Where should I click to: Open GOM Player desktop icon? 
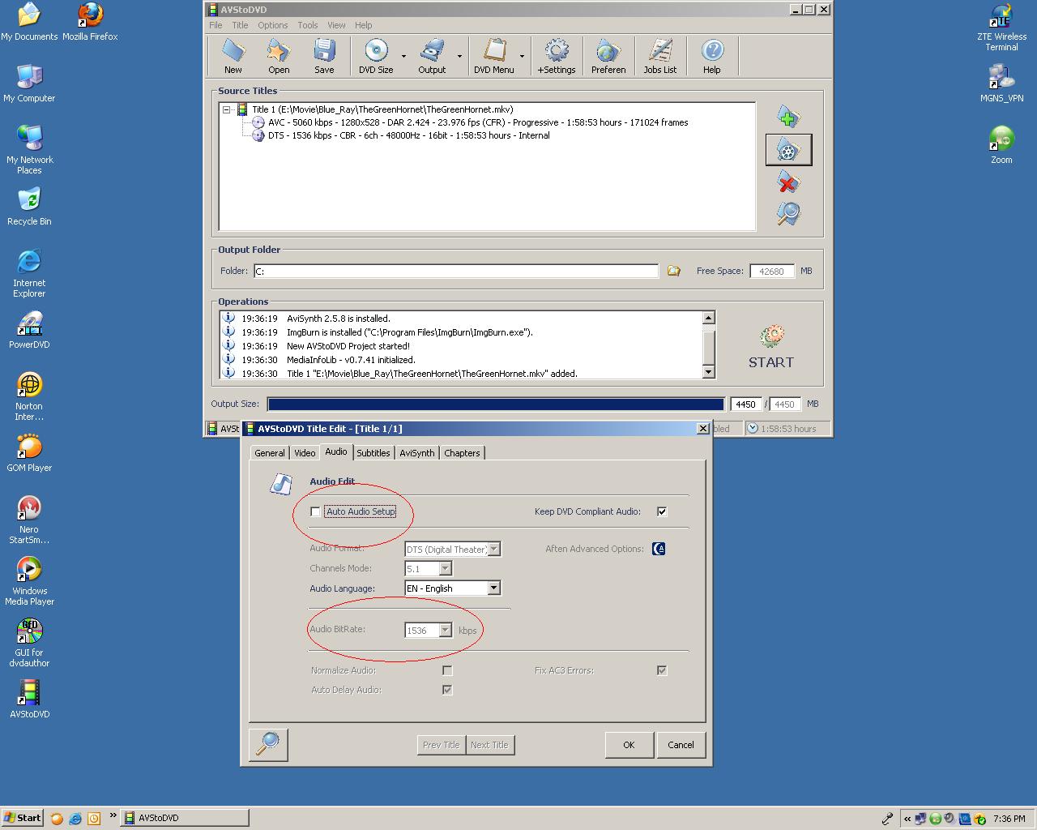29,453
